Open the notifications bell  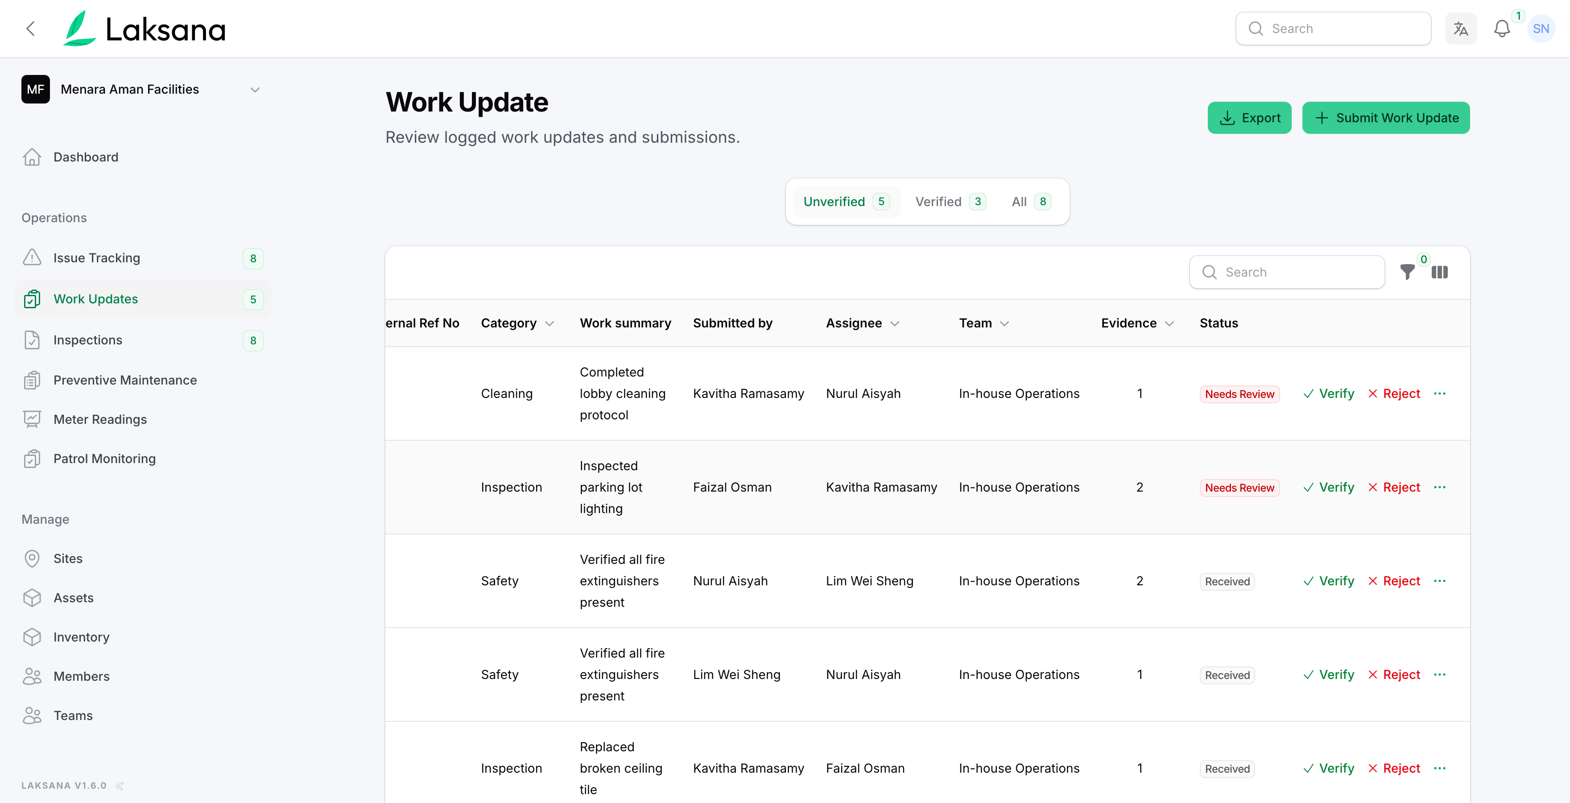1502,29
